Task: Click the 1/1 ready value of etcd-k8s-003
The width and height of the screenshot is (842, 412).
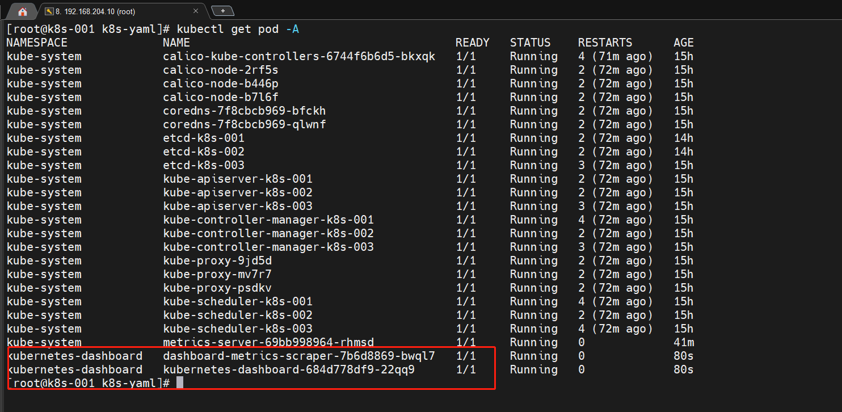Action: (466, 165)
